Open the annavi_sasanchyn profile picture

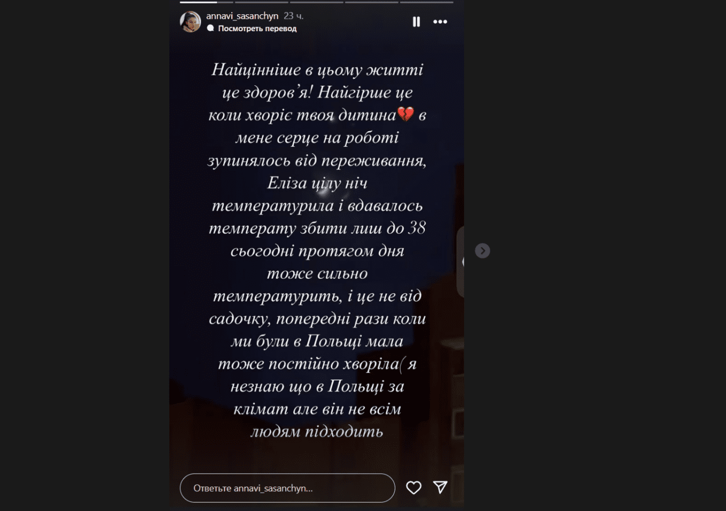click(x=191, y=22)
